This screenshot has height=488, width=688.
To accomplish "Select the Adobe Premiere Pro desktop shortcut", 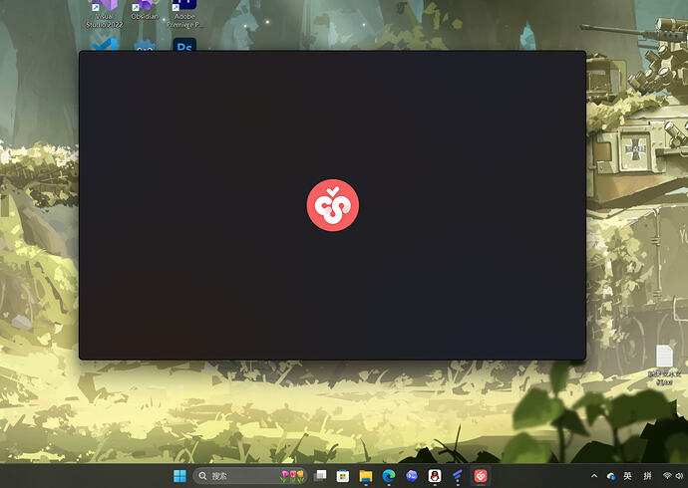I will pos(184,14).
